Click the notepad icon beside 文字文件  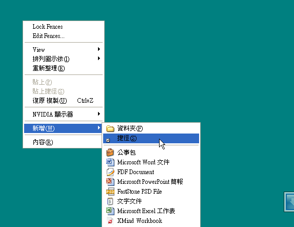click(110, 201)
